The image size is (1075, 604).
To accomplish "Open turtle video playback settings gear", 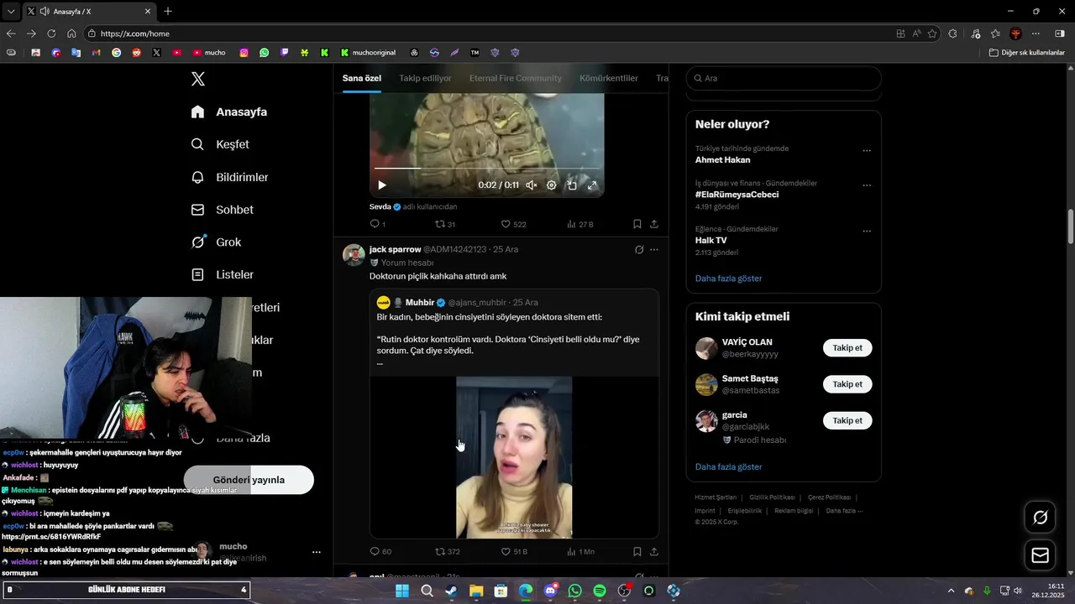I will point(552,185).
